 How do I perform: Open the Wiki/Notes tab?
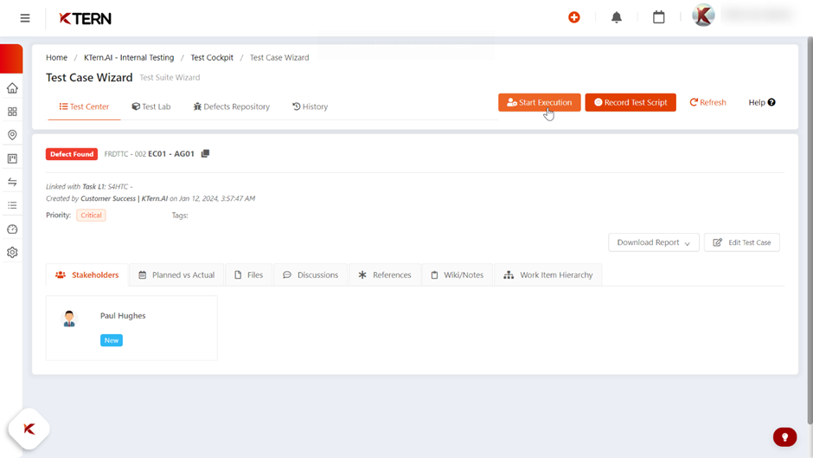click(458, 274)
